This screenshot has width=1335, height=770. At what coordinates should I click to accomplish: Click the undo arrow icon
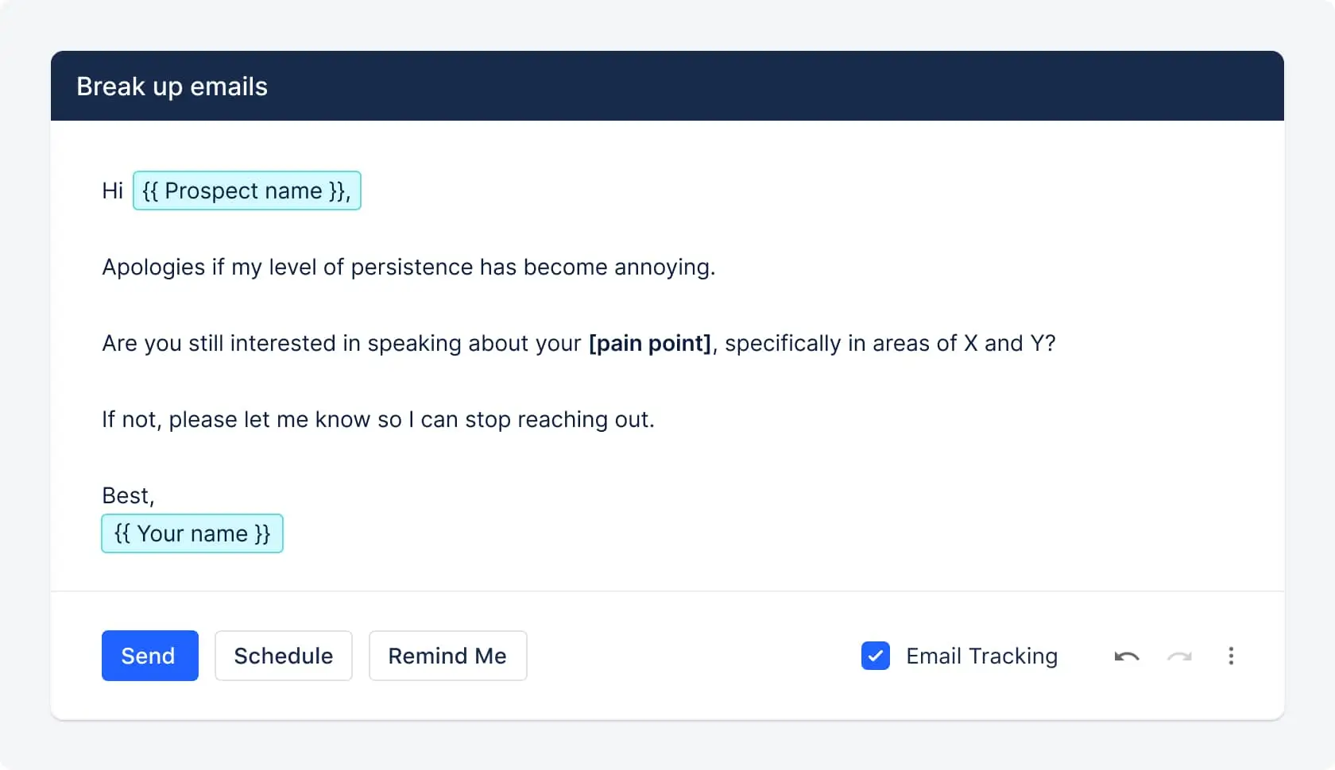coord(1127,656)
